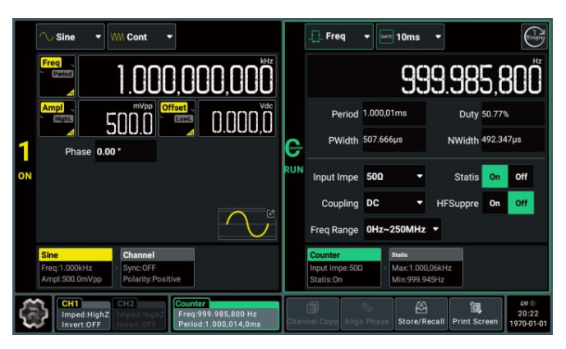The width and height of the screenshot is (566, 349).
Task: Toggle the Ampl/HighL parameter button
Action: pyautogui.click(x=57, y=119)
